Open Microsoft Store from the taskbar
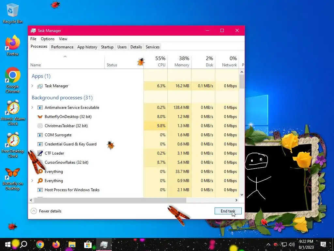Image resolution: width=334 pixels, height=251 pixels. click(x=88, y=244)
